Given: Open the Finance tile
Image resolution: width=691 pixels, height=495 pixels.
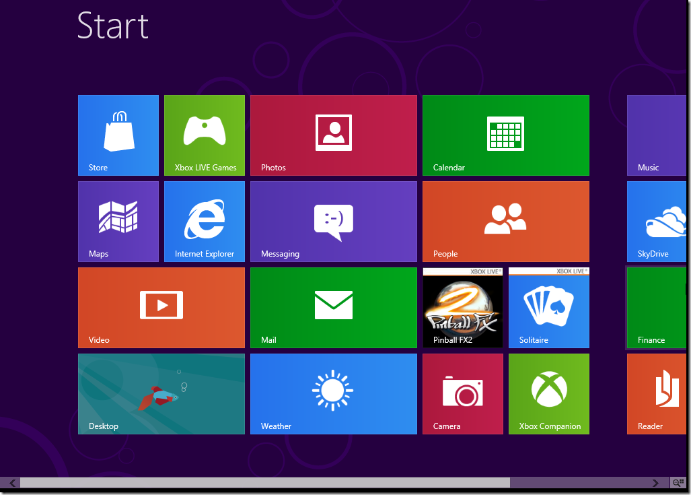Looking at the screenshot, I should tap(657, 308).
